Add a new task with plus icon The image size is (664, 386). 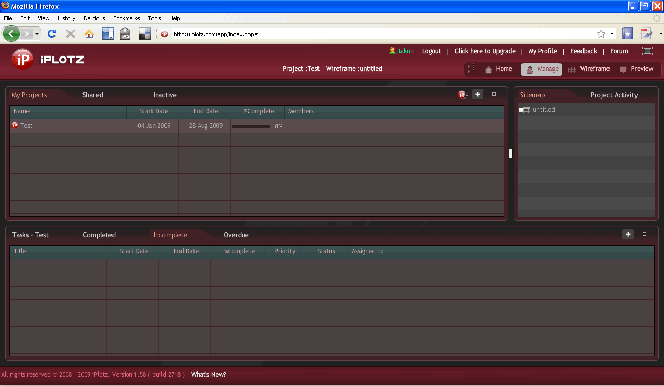tap(628, 234)
